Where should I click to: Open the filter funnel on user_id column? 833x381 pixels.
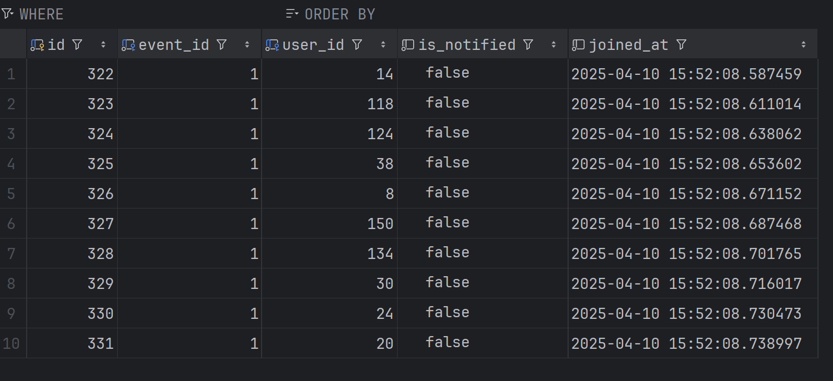[357, 45]
